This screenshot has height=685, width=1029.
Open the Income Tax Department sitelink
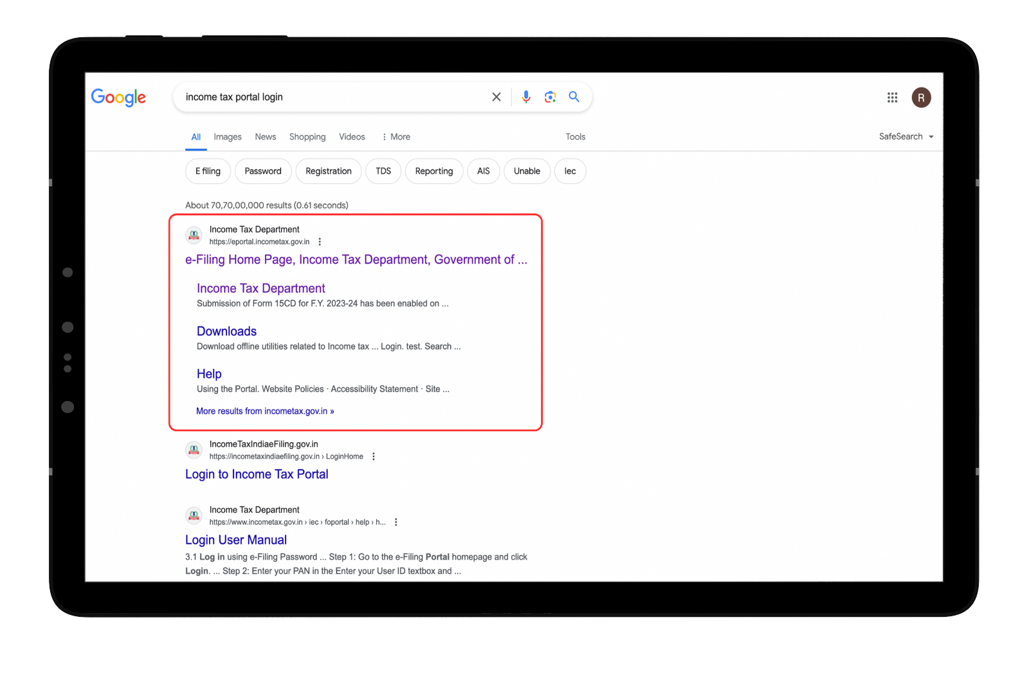pyautogui.click(x=261, y=289)
